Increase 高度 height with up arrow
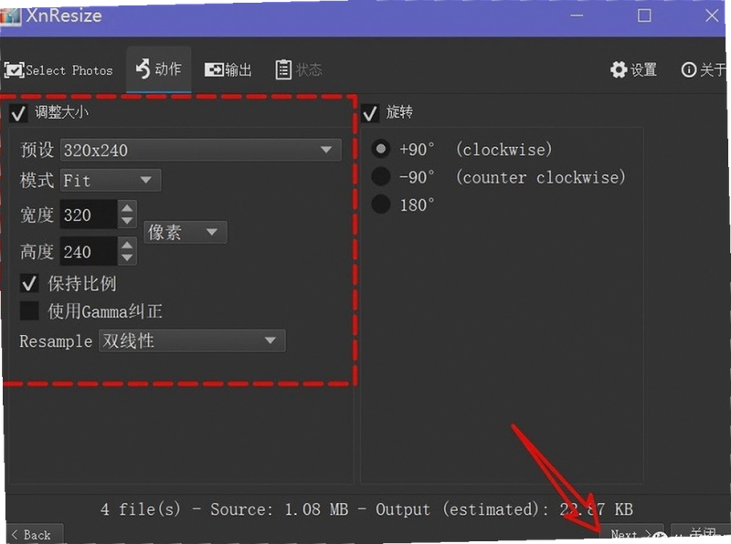 coord(127,245)
